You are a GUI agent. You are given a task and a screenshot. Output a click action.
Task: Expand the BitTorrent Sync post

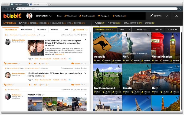coord(86,73)
